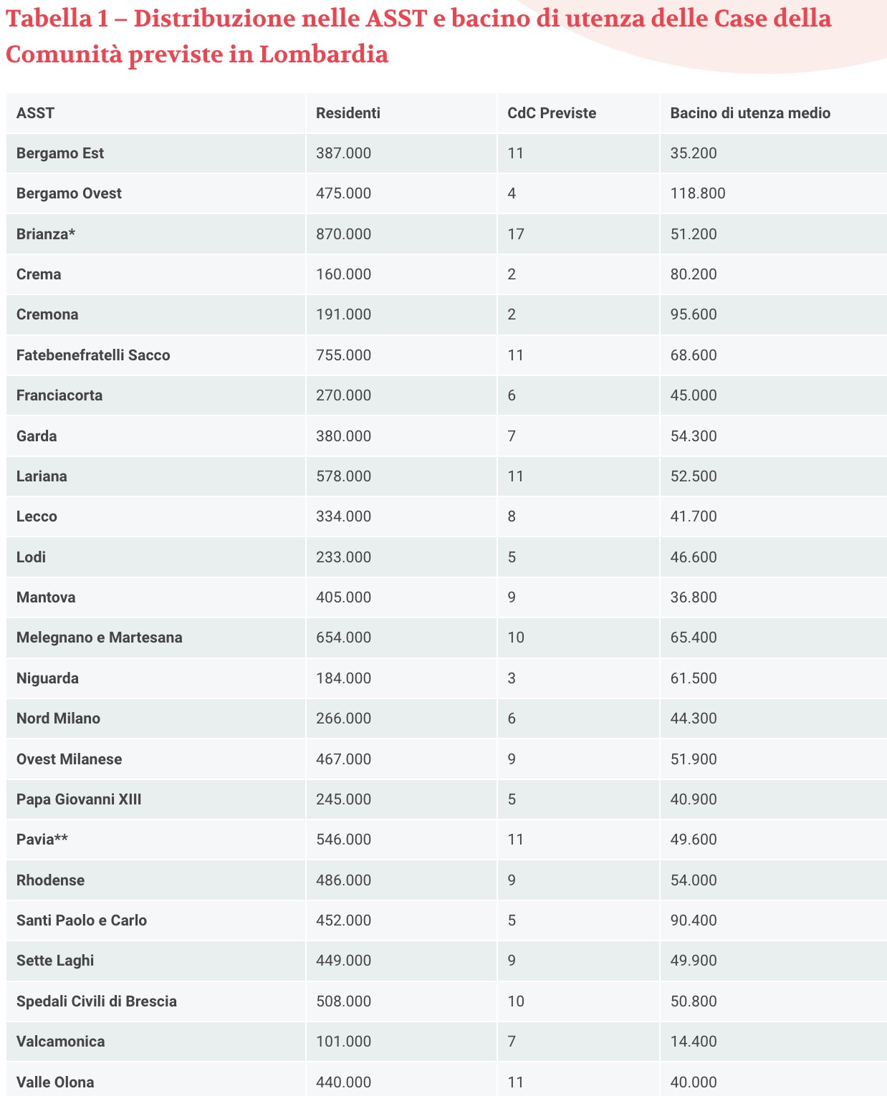Select the Santi Paolo e Carlo label
The image size is (887, 1096).
click(82, 920)
